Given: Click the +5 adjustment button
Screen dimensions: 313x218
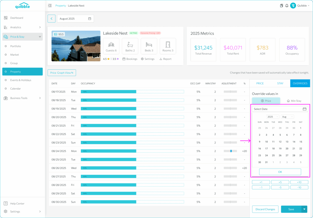Looking at the screenshot, I should (x=280, y=182).
